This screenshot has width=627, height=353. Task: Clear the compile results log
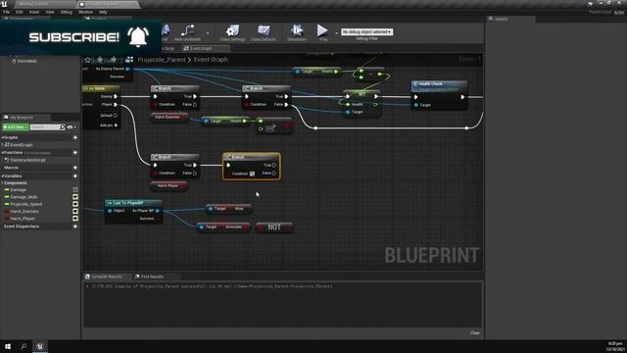point(474,333)
